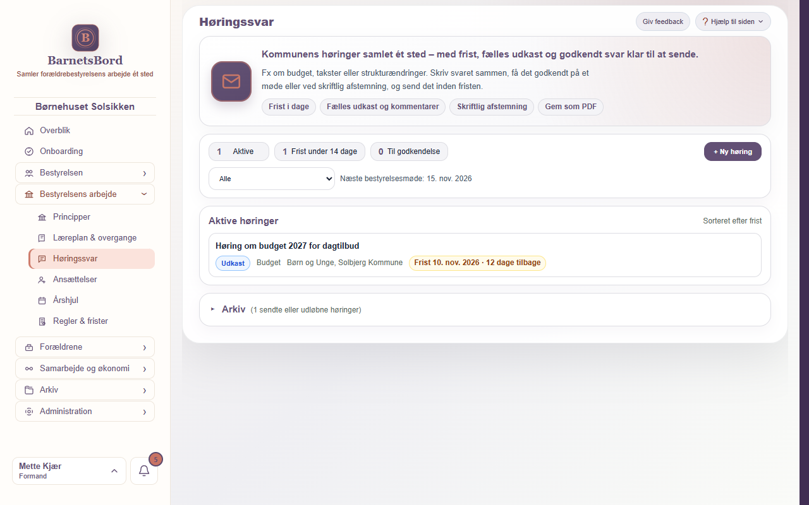Screen dimensions: 809x505
Task: Open Mette Kjær user menu chevron
Action: coord(114,471)
